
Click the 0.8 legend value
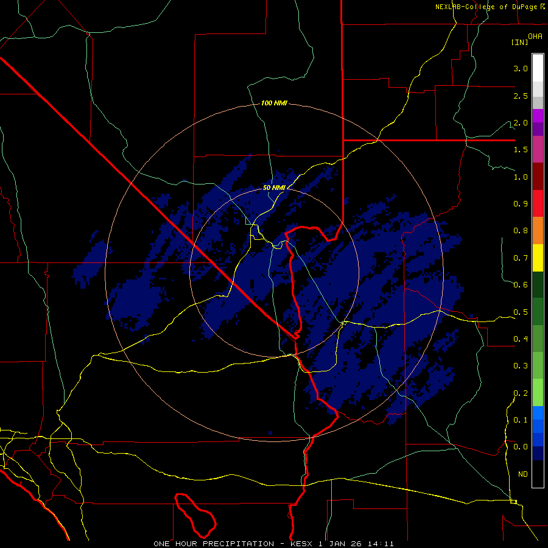point(521,231)
